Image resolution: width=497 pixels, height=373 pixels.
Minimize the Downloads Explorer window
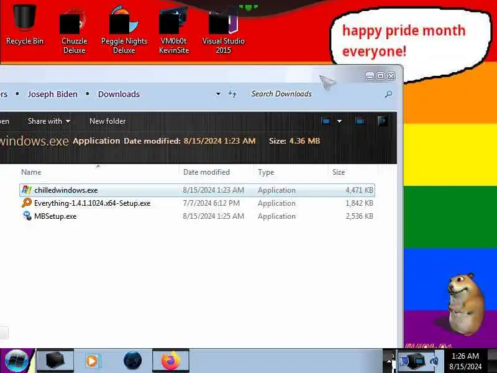(x=370, y=76)
